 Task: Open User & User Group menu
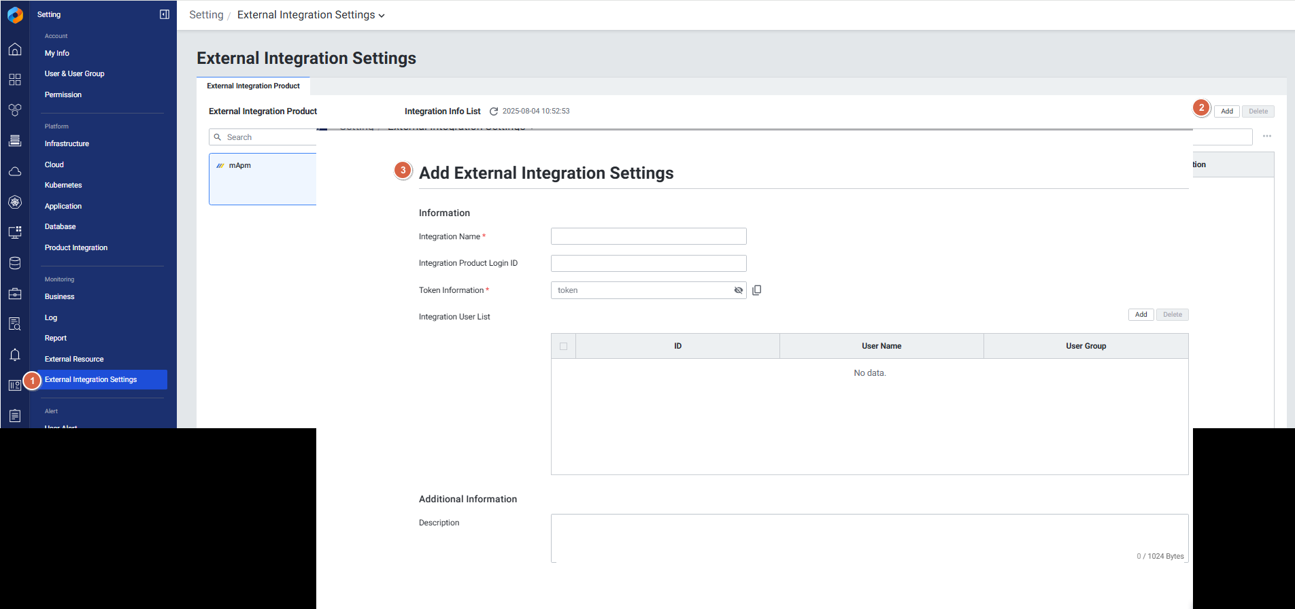(x=75, y=73)
